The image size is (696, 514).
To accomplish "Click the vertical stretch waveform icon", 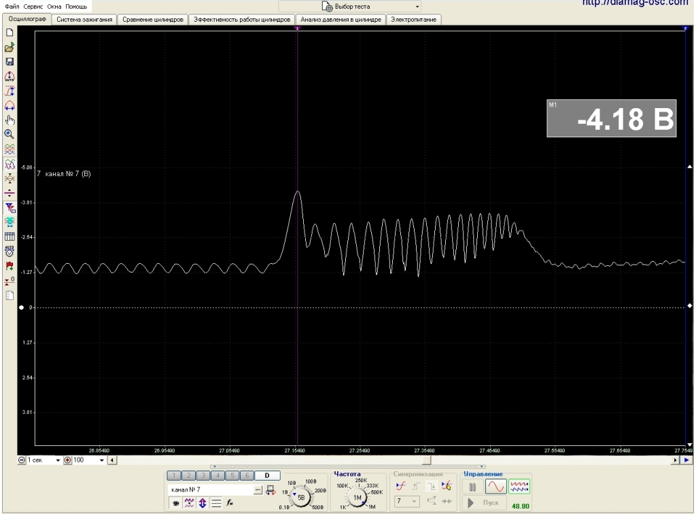I will pyautogui.click(x=10, y=91).
